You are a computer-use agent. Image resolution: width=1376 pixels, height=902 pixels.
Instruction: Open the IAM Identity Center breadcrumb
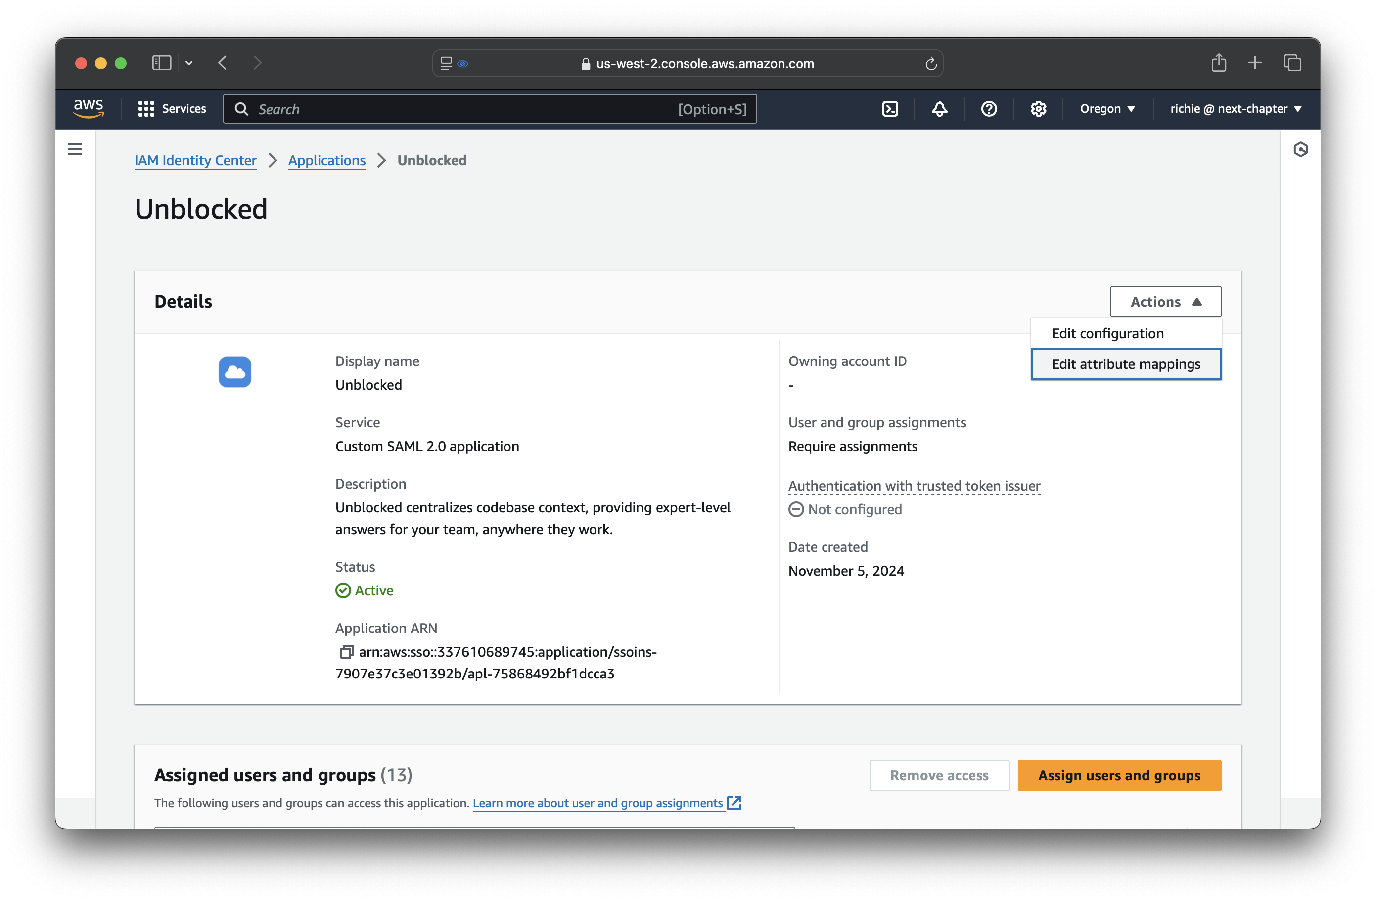(x=195, y=160)
